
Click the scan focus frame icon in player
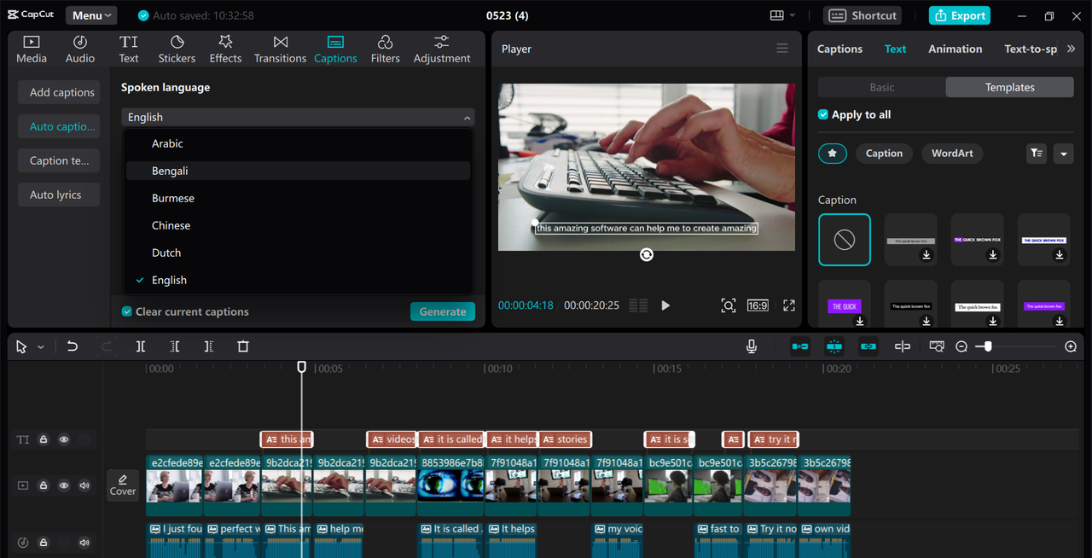[x=728, y=305]
